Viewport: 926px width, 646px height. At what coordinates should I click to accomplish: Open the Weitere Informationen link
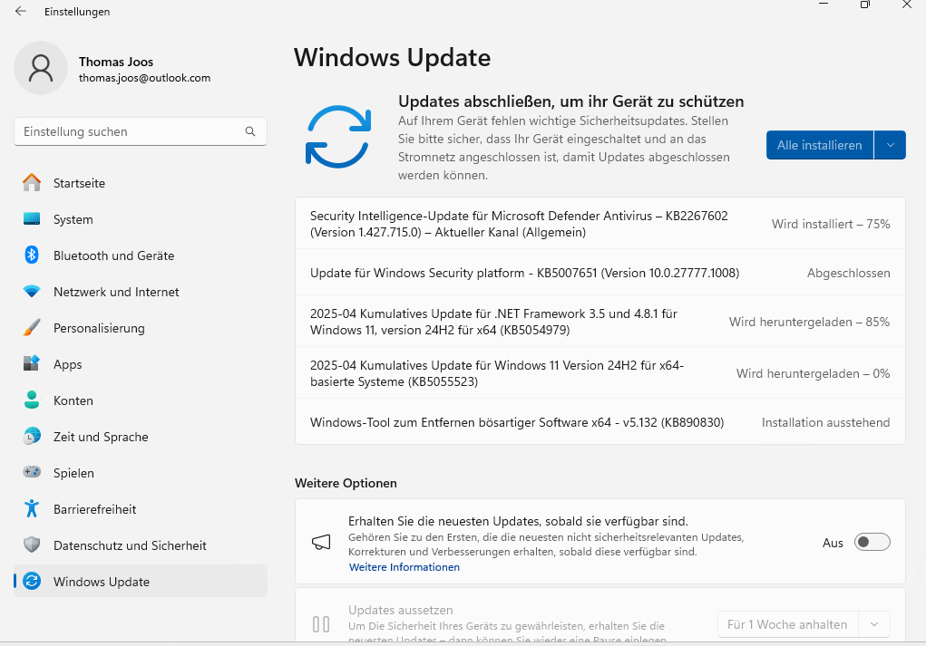click(404, 567)
